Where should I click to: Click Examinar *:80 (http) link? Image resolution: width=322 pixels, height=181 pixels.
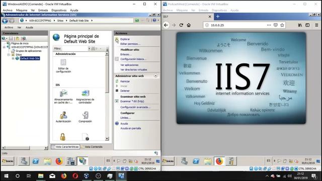132,102
